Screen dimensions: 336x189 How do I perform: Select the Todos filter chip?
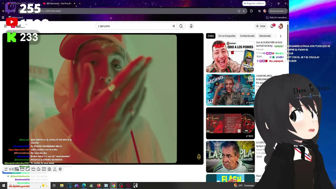coord(211,36)
